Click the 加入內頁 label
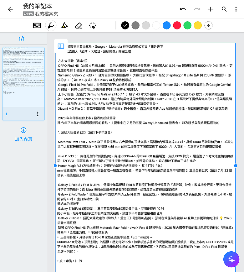Viewport: 244px width, 272px height. [x=23, y=139]
